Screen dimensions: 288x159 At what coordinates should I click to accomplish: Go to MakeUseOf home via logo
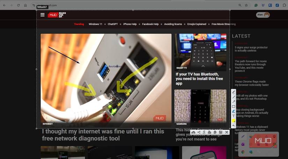(x=57, y=15)
